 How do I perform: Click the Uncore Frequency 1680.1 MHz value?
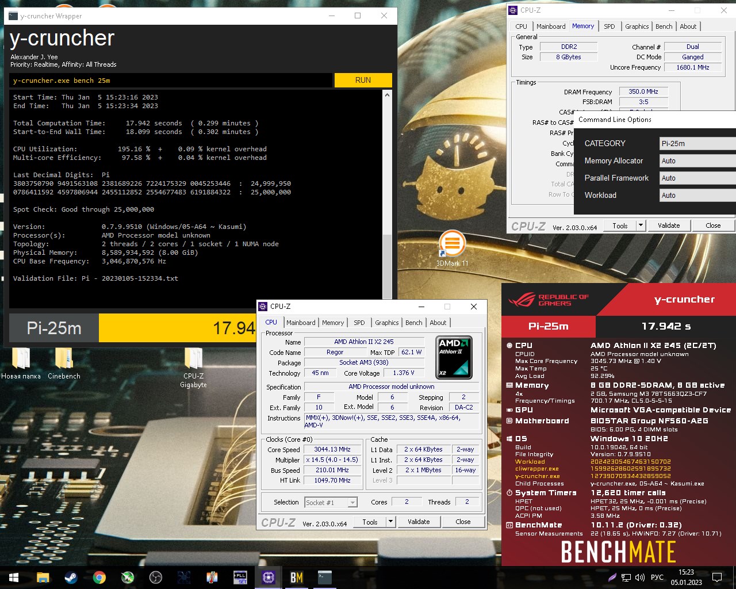[693, 67]
